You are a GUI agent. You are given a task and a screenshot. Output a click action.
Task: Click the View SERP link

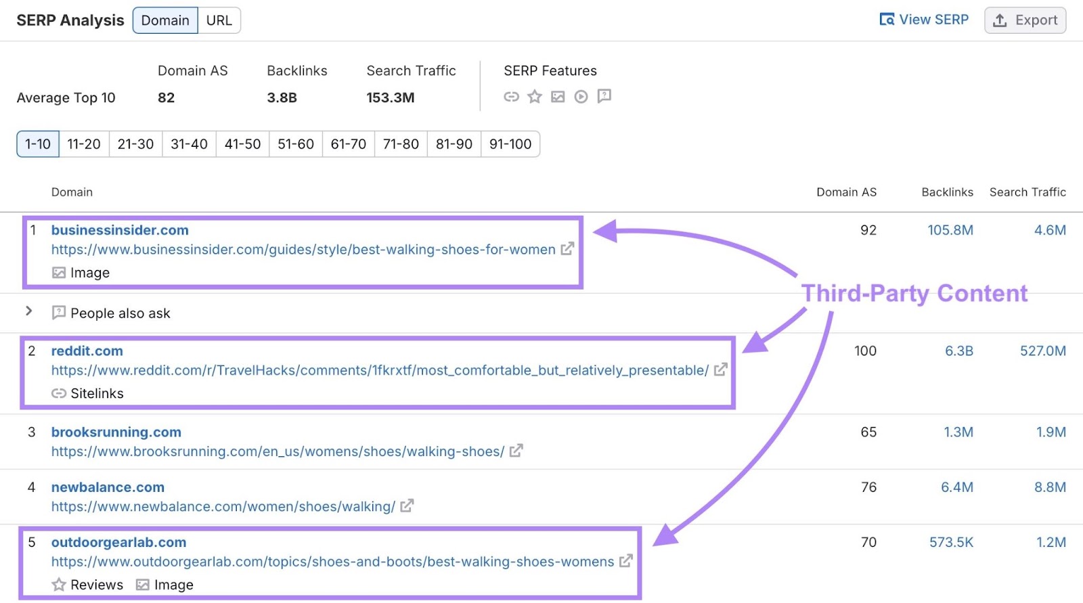(x=925, y=20)
